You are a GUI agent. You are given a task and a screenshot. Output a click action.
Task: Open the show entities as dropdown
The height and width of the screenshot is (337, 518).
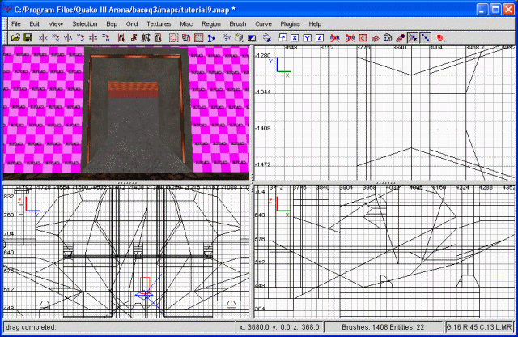[440, 38]
